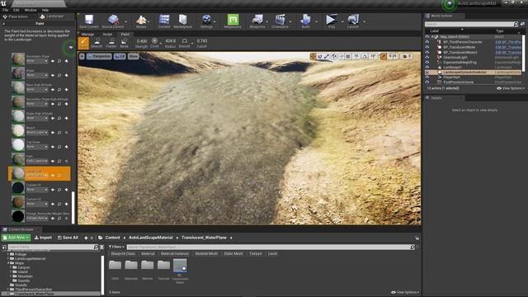Click the Launch toolbar icon
This screenshot has height=297, width=528.
[x=353, y=21]
